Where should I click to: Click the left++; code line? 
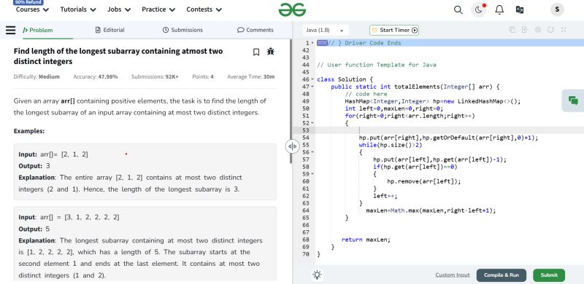coord(385,196)
